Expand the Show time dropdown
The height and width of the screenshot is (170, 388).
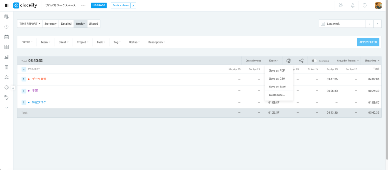click(372, 61)
